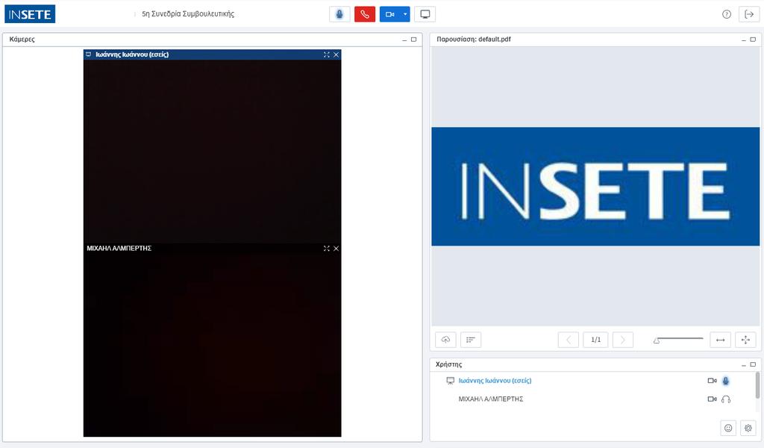Viewport: 764px width, 448px height.
Task: Go to the previous slide
Action: (568, 340)
